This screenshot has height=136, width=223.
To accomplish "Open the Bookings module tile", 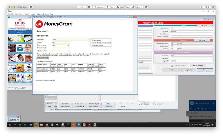I will 20,59.
